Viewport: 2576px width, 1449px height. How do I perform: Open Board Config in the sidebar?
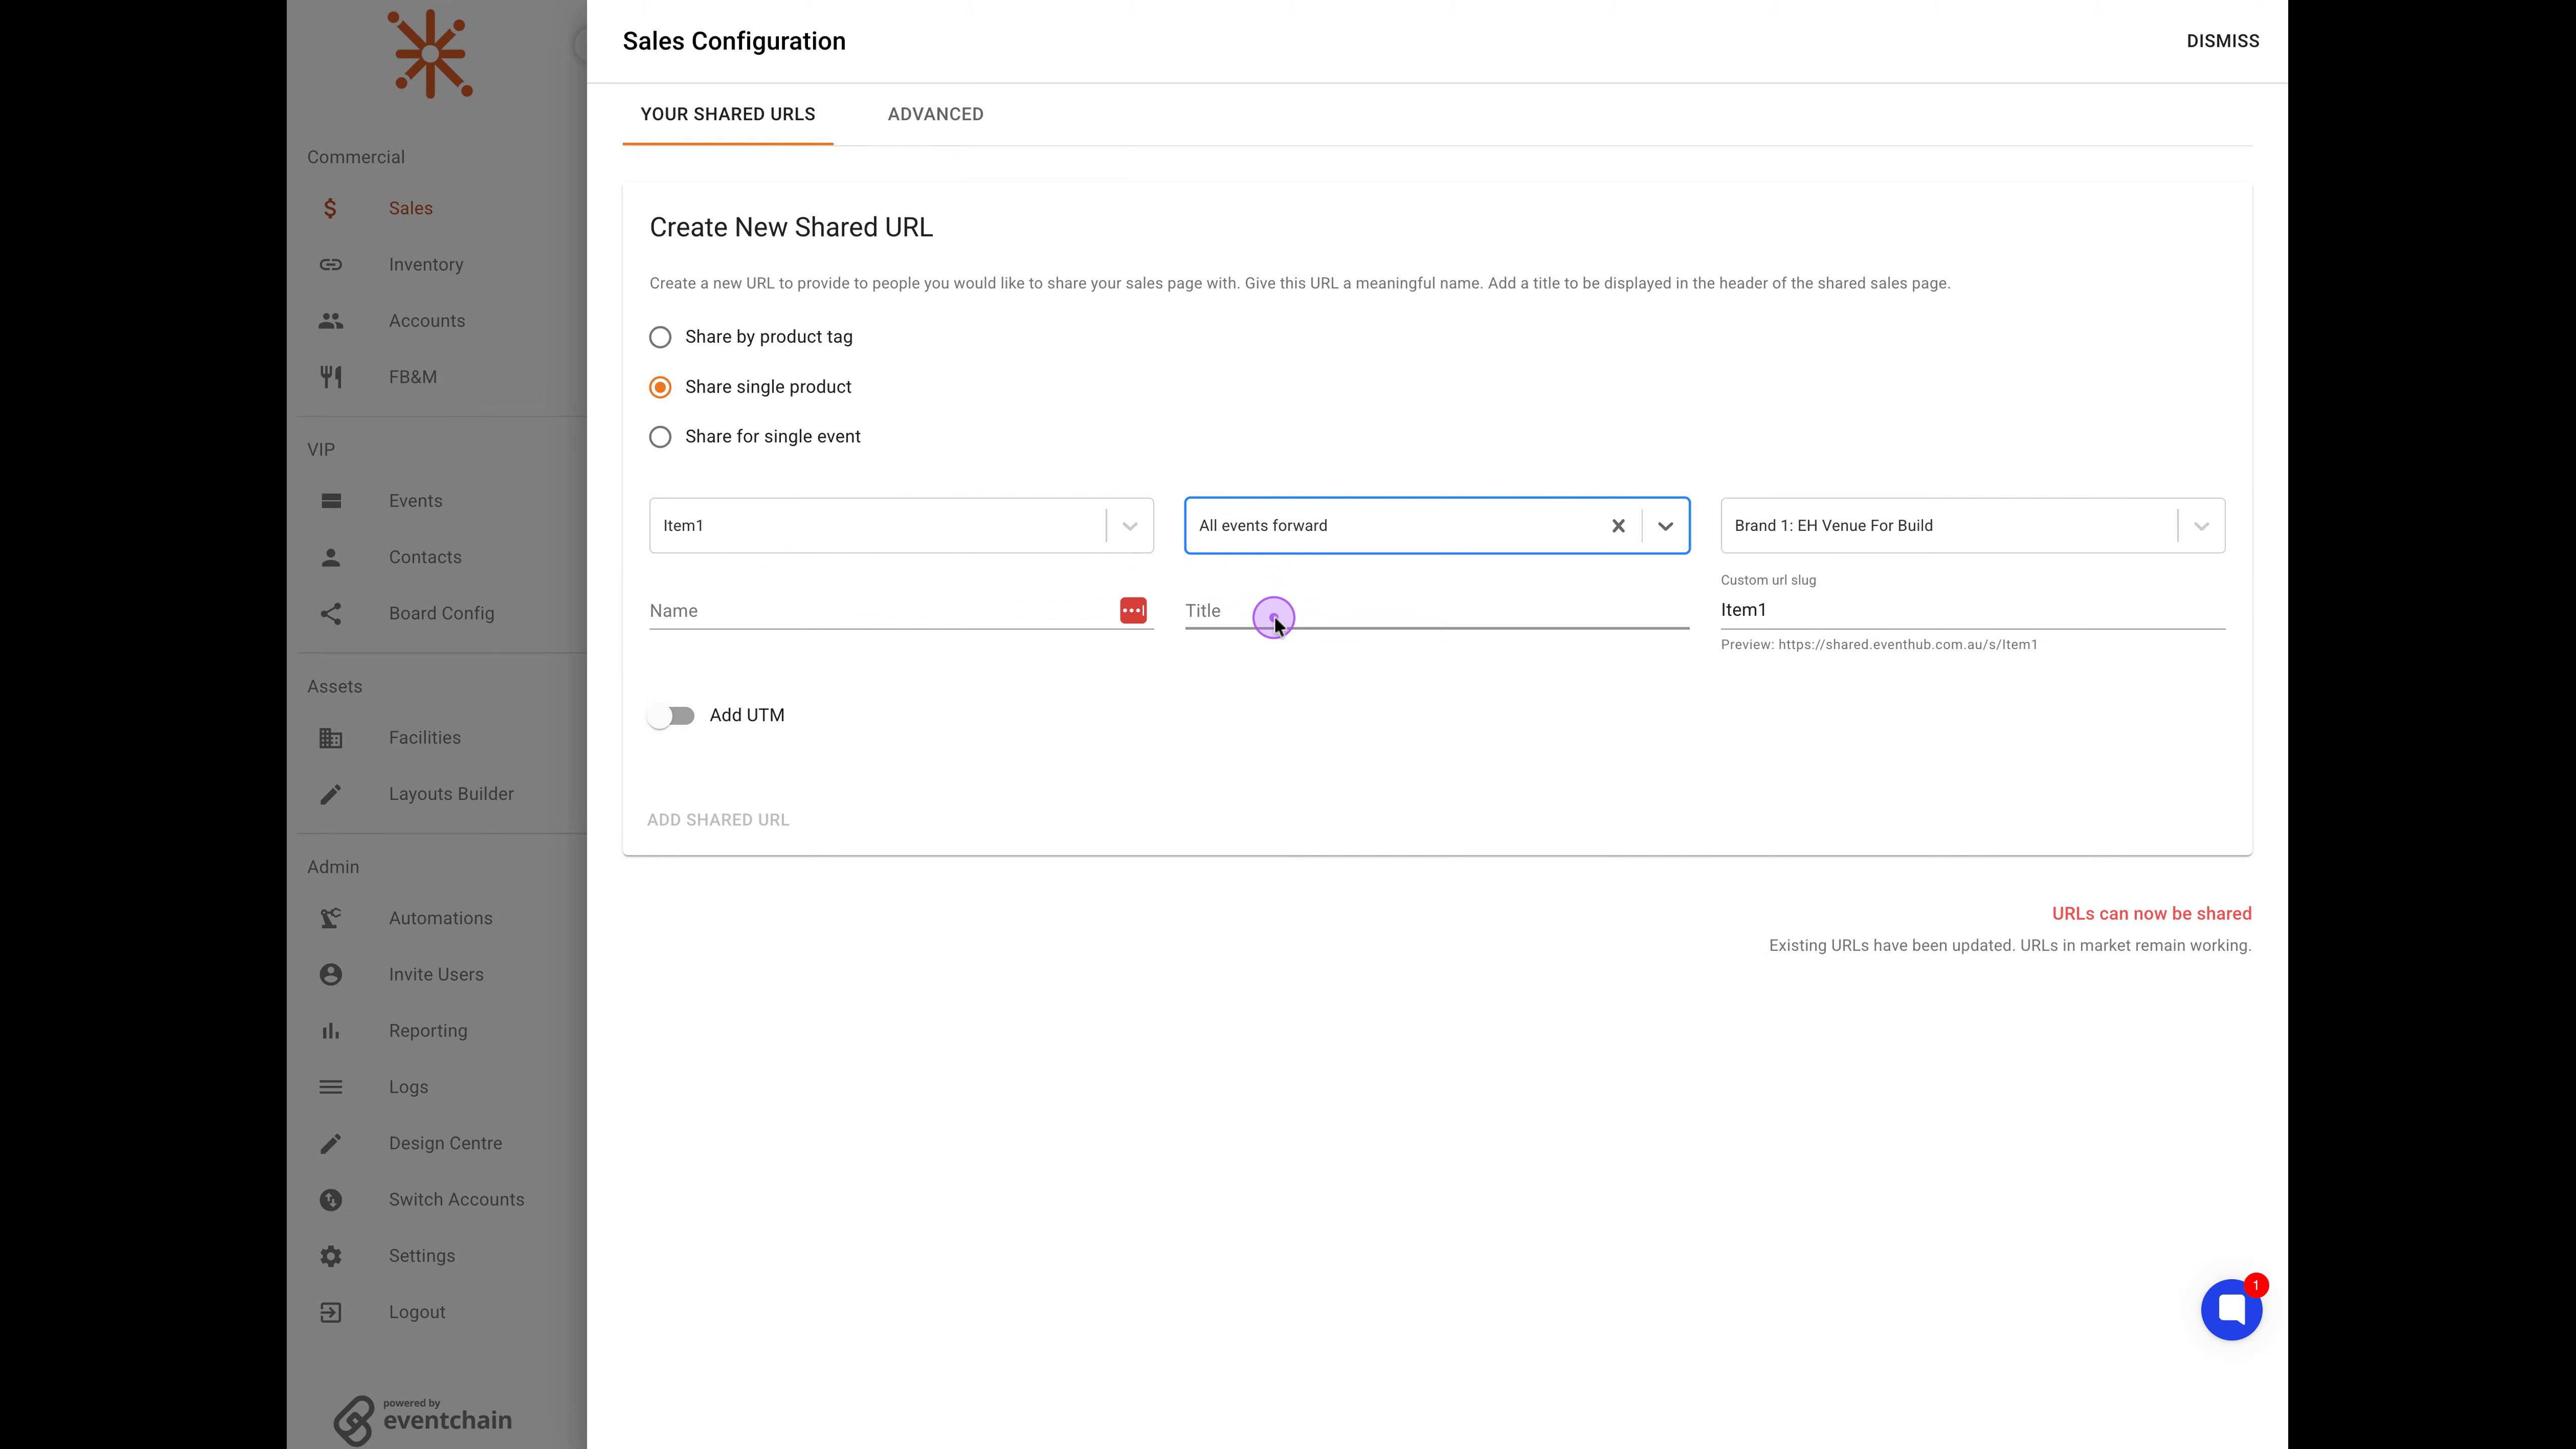pyautogui.click(x=441, y=613)
